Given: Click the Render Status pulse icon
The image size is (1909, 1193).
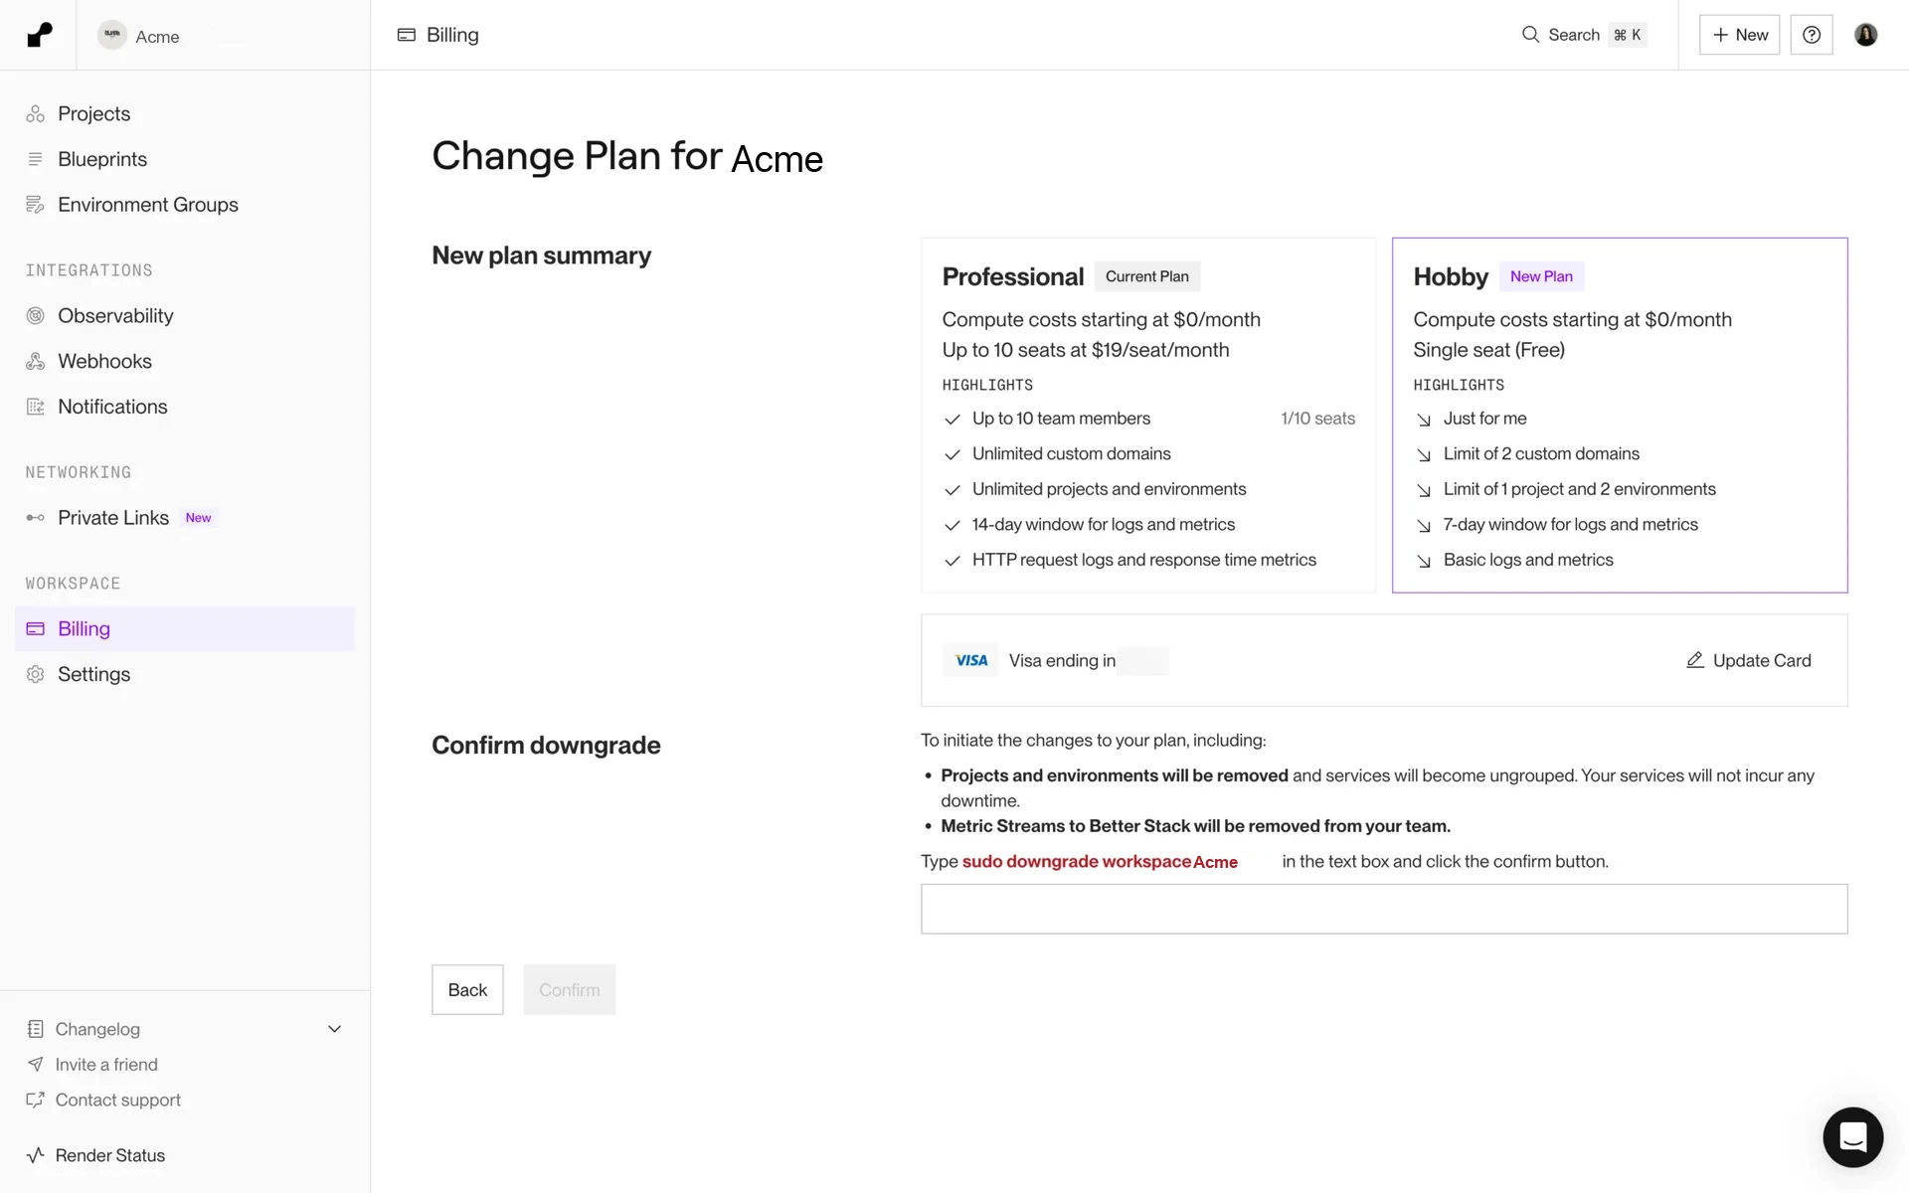Looking at the screenshot, I should [x=35, y=1155].
